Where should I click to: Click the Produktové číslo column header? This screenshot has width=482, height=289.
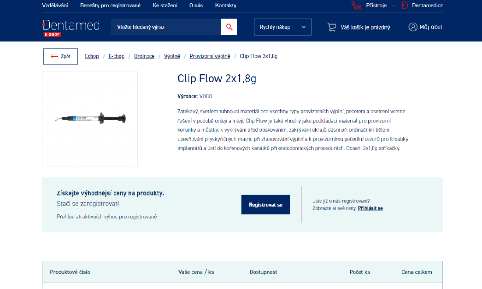point(70,272)
